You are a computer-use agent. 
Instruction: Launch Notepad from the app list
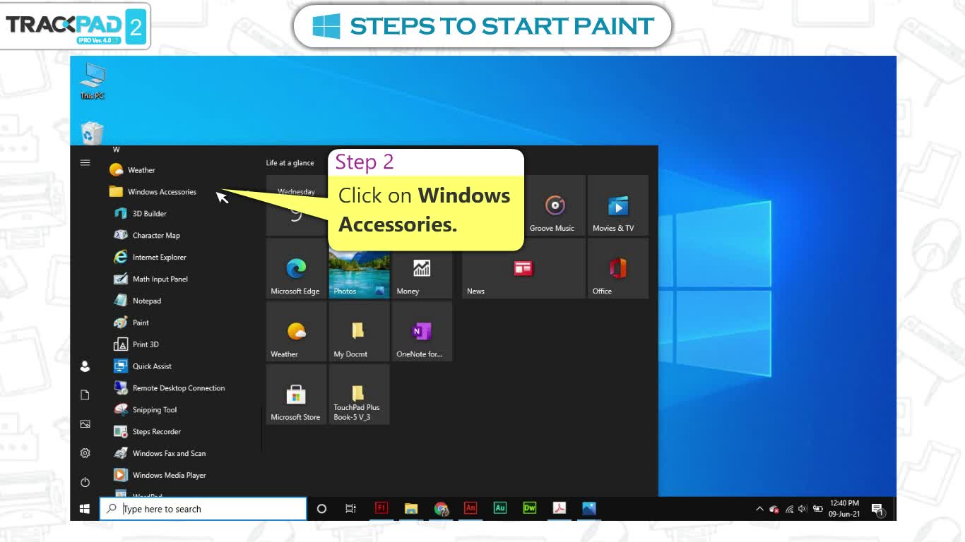pos(137,301)
